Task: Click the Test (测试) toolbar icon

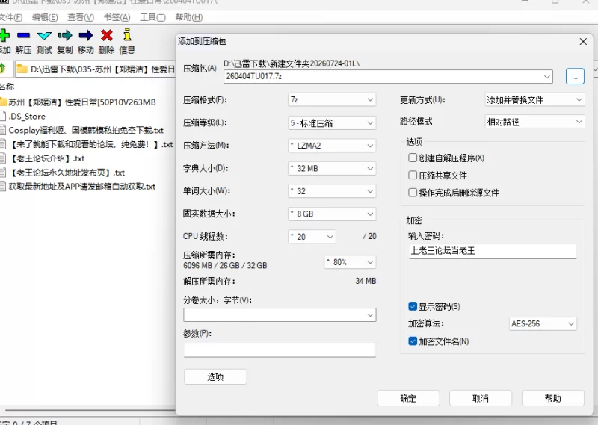Action: pyautogui.click(x=44, y=36)
